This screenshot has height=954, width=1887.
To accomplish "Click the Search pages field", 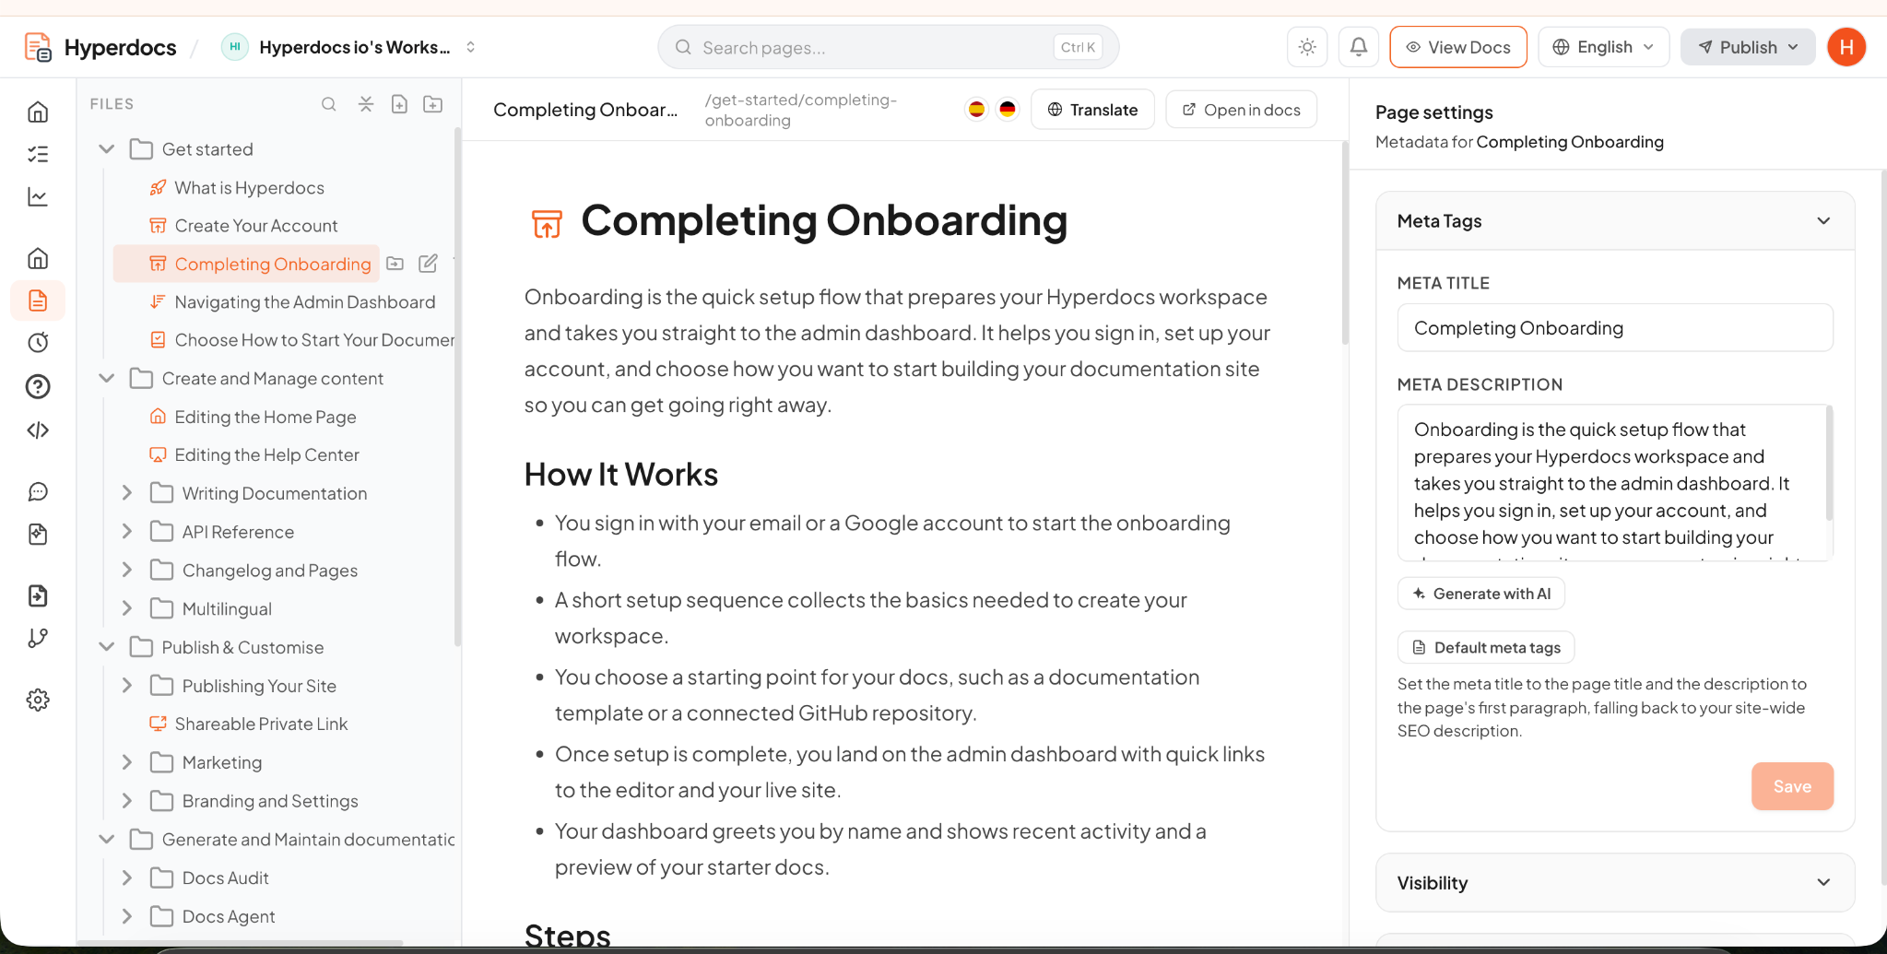I will point(888,47).
